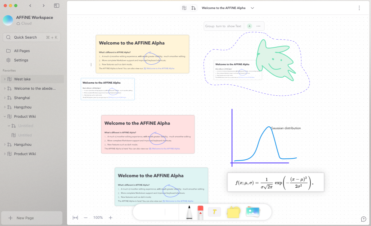Viewport: 371px width, 226px height.
Task: Click the expanded Product Wiki page icon
Action: (9, 116)
